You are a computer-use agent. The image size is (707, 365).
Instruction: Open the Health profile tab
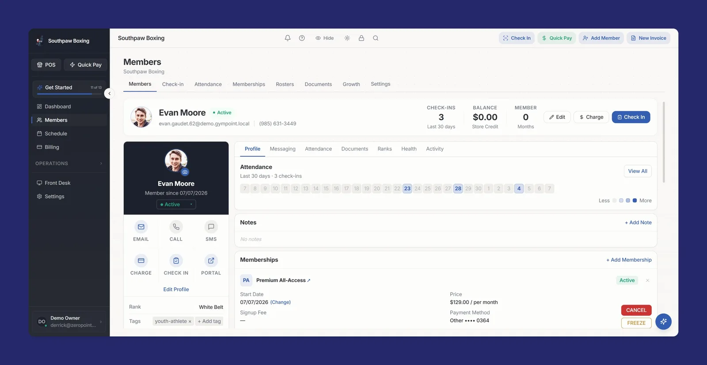point(409,149)
